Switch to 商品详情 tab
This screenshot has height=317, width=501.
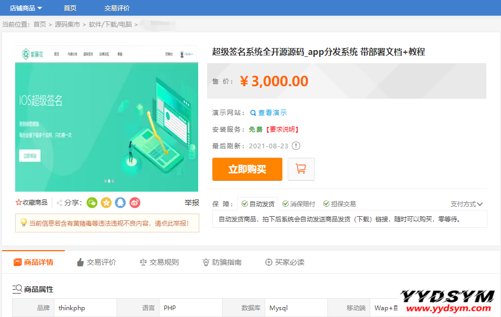33,262
